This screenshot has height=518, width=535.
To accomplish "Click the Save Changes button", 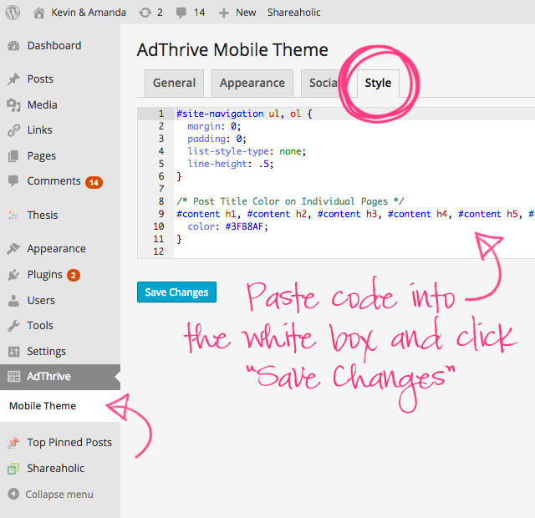I will pos(176,292).
